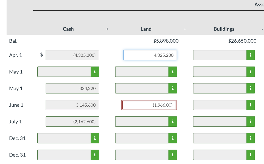The width and height of the screenshot is (264, 164).
Task: Click info icon on June 1 Buildings field
Action: pos(250,105)
